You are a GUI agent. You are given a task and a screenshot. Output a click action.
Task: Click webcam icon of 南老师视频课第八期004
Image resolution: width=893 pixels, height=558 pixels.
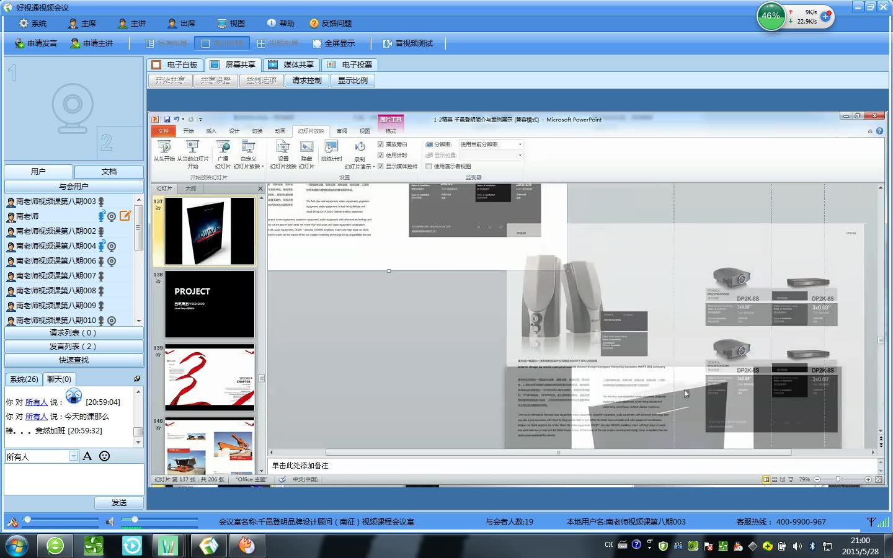(x=112, y=246)
